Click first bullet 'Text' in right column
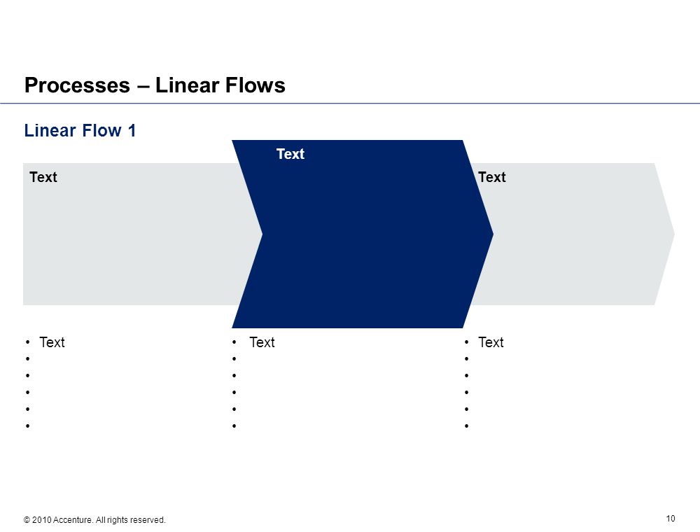 pyautogui.click(x=491, y=342)
